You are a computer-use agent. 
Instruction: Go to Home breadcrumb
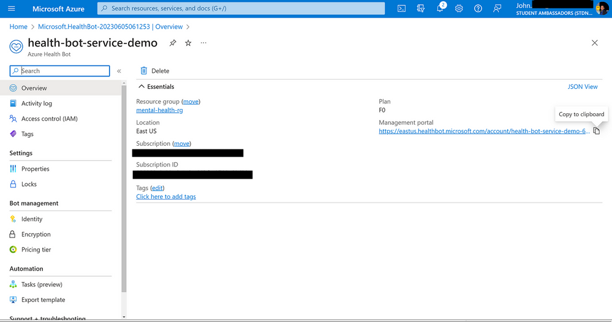coord(18,26)
